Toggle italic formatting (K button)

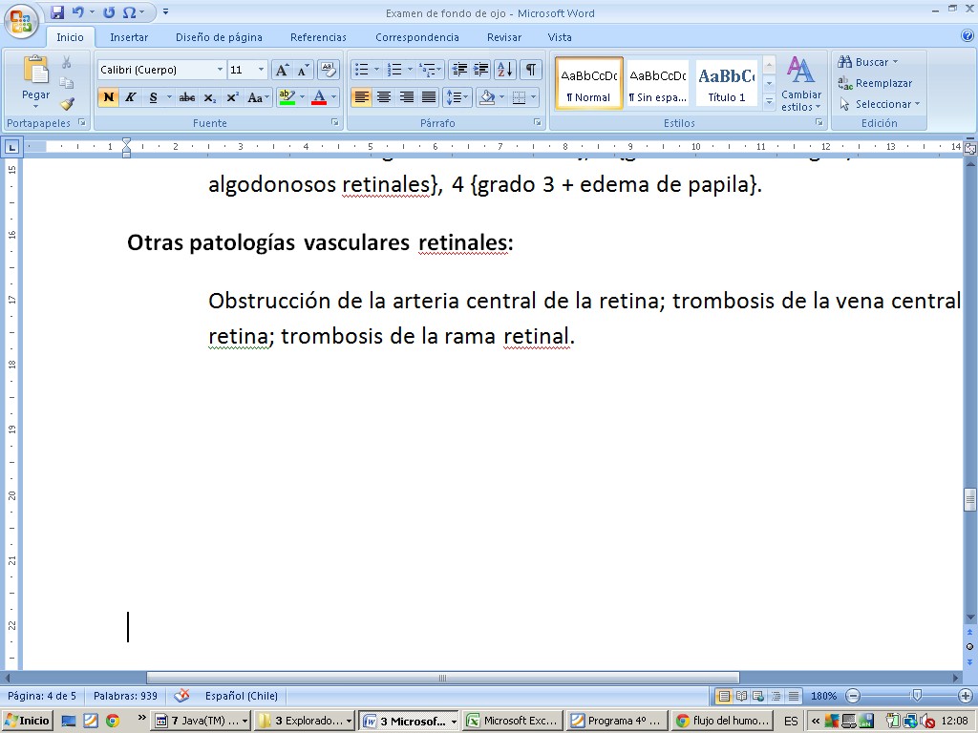point(131,97)
